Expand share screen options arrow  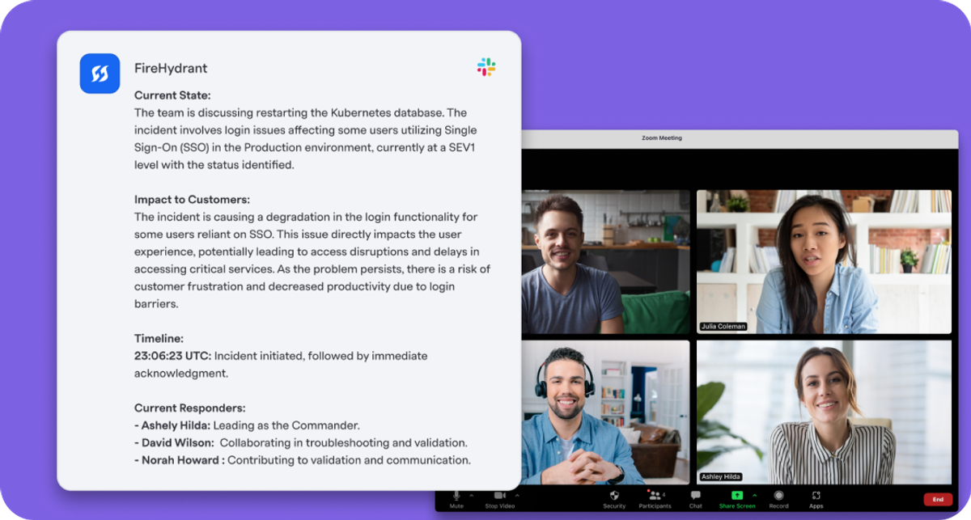click(755, 495)
